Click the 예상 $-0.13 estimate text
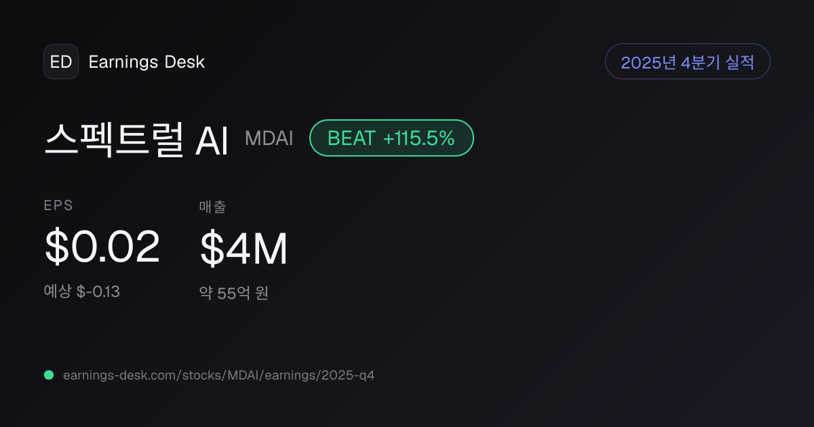The width and height of the screenshot is (814, 427). (82, 292)
